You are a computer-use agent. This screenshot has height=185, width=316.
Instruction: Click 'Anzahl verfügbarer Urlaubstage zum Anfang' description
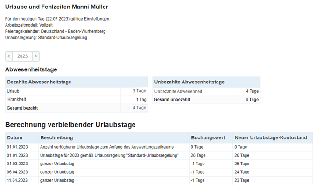[x=107, y=147]
